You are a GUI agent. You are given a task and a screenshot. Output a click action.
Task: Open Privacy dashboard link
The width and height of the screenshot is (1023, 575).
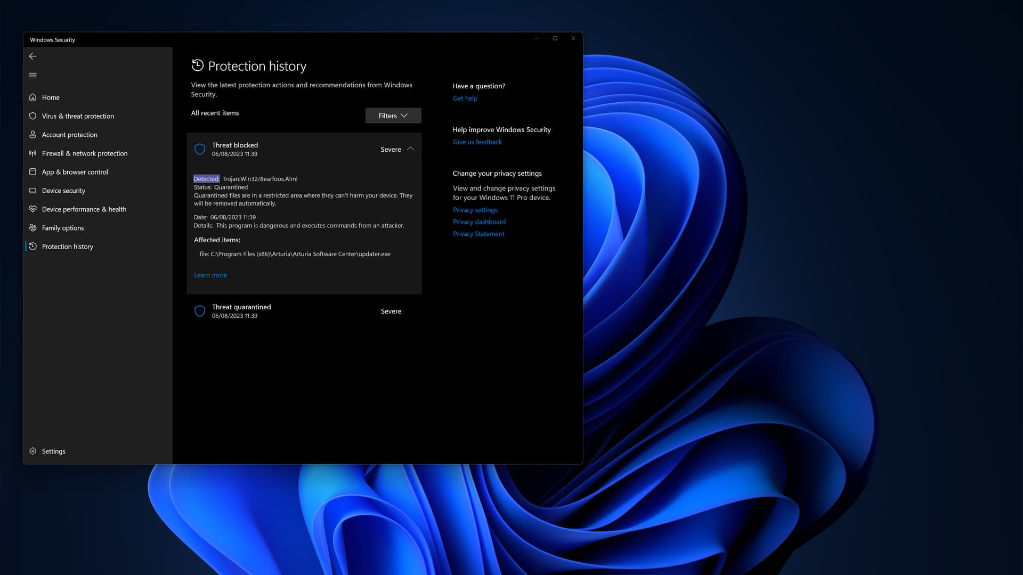[x=480, y=222]
